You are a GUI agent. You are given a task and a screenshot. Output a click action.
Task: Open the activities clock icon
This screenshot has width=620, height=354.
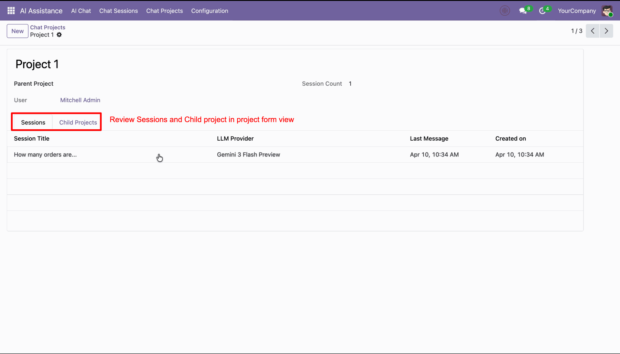(542, 11)
